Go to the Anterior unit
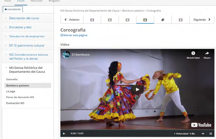This screenshot has height=139, width=216. pos(72,20)
